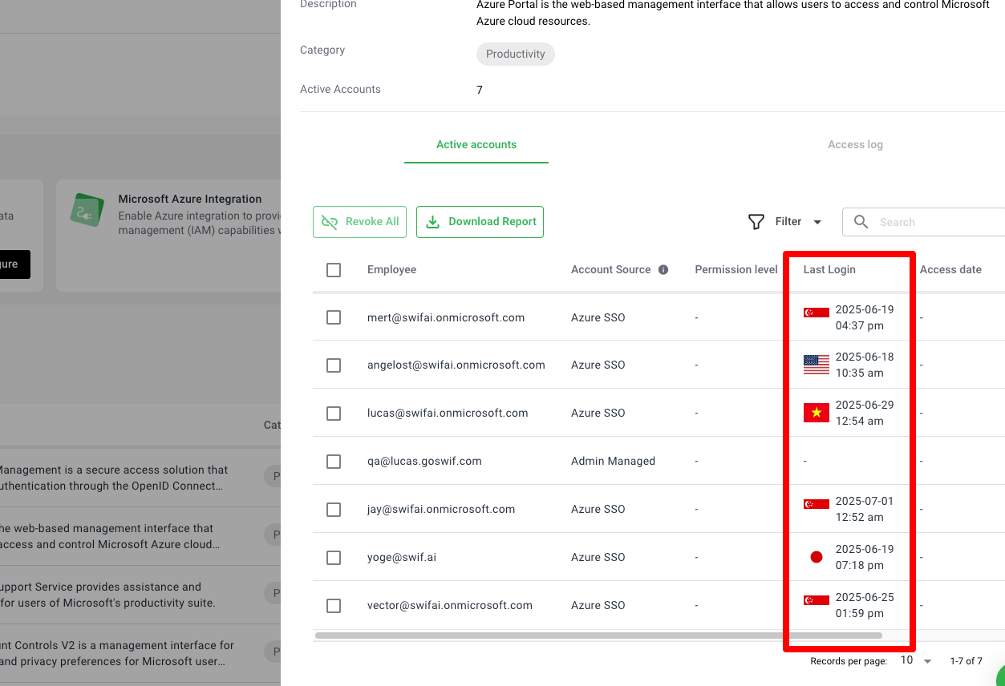Click the funnel Filter icon

(756, 222)
